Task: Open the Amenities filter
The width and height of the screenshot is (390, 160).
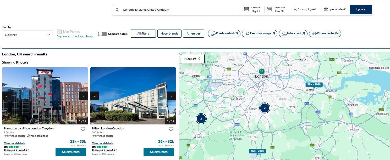Action: pos(194,33)
